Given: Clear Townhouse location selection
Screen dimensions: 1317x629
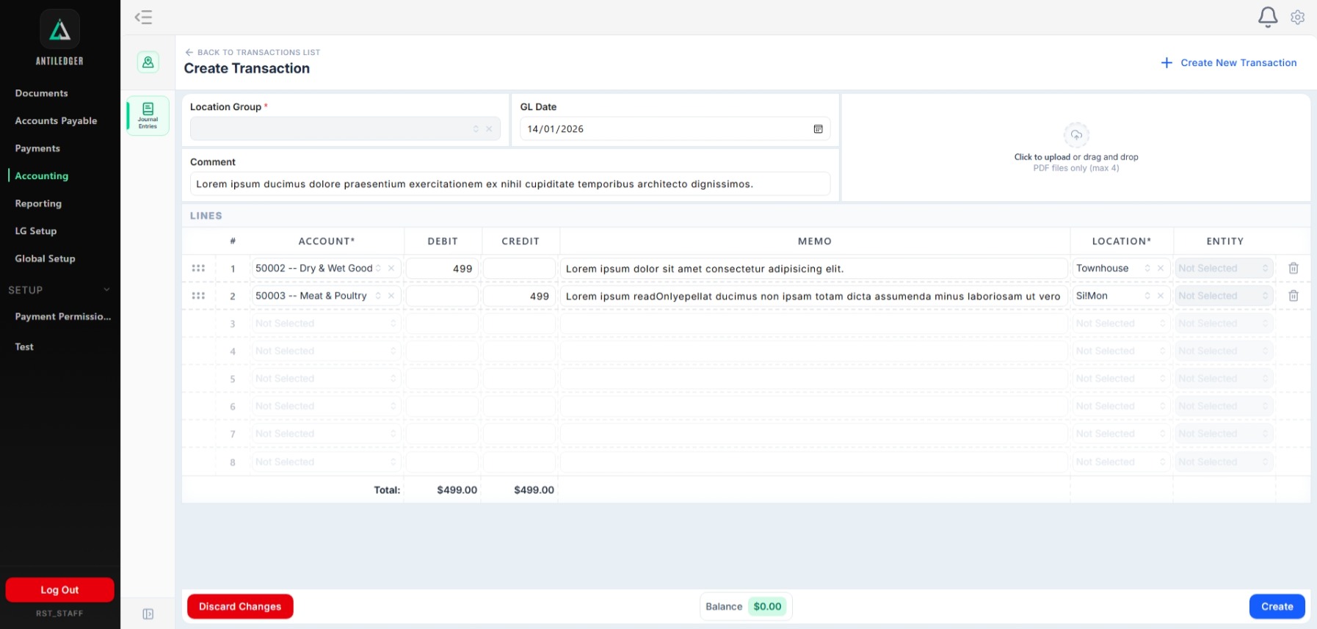Looking at the screenshot, I should (1161, 269).
